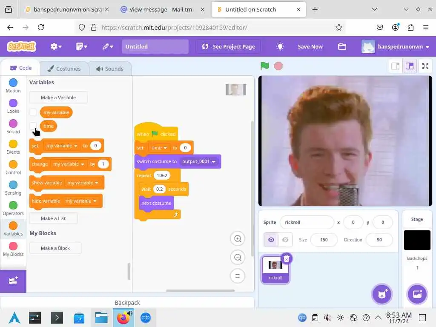
Task: Stop project with red stop button
Action: pyautogui.click(x=278, y=66)
